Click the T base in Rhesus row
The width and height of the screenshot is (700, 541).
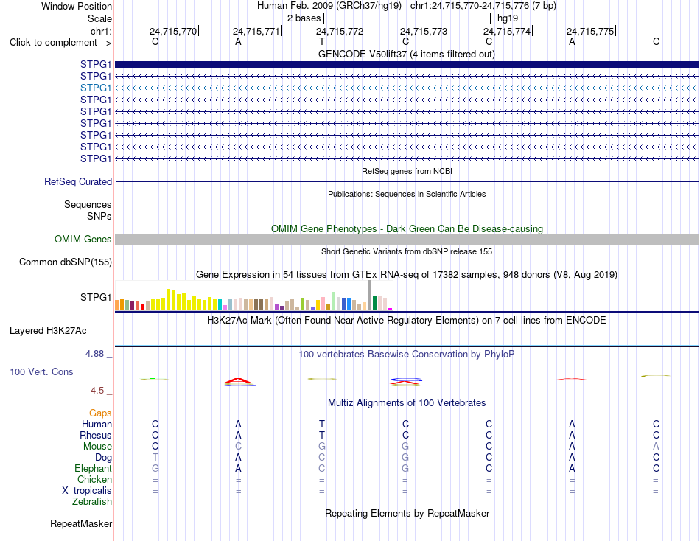322,435
